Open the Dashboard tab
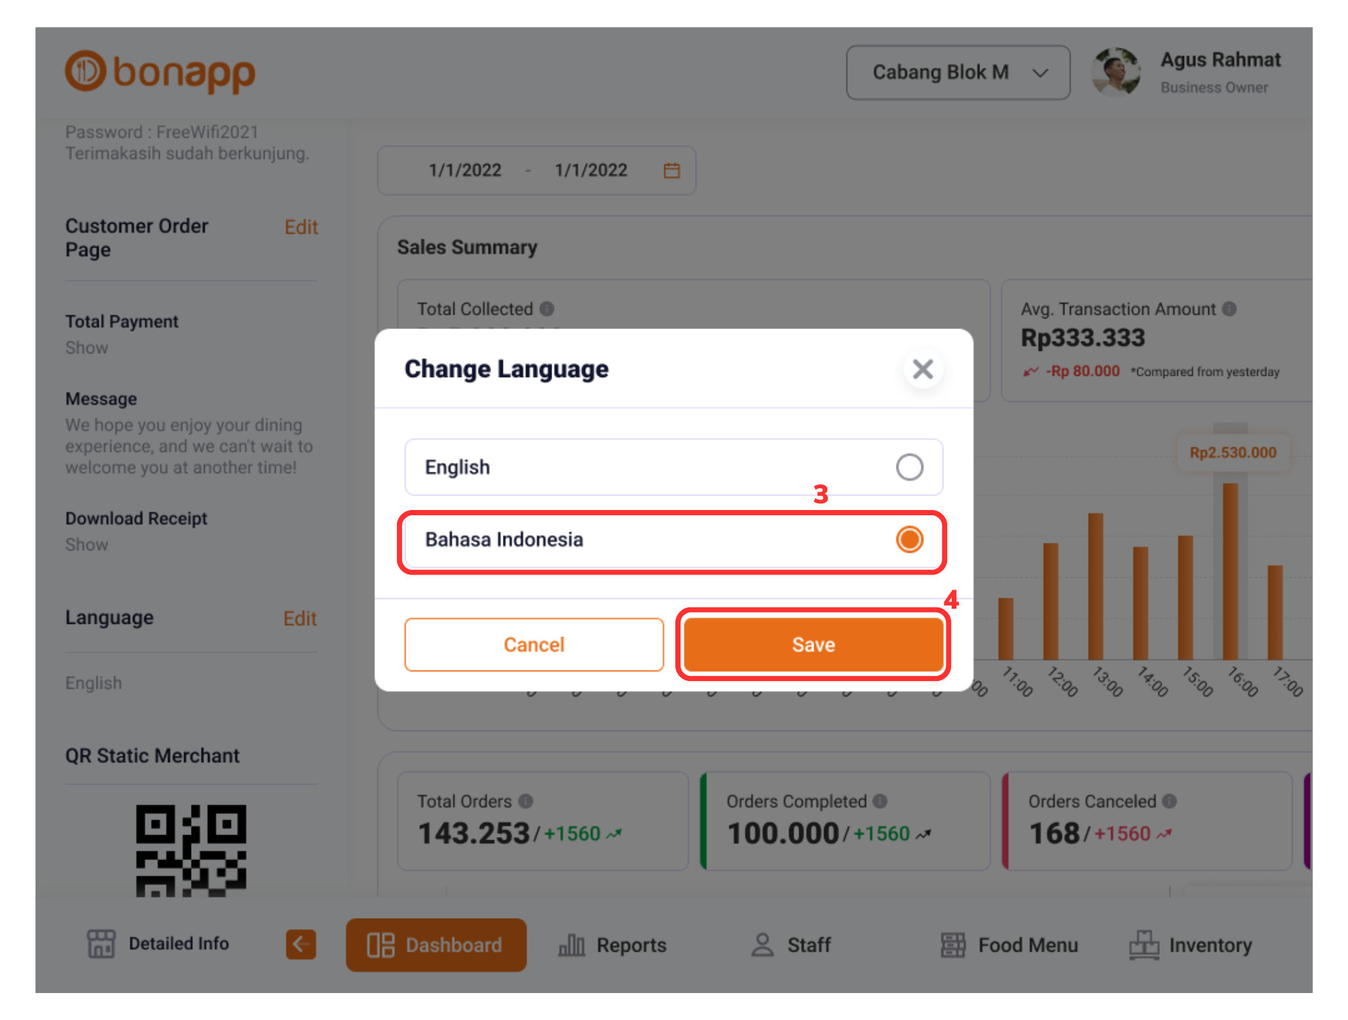The image size is (1348, 1020). pyautogui.click(x=436, y=945)
